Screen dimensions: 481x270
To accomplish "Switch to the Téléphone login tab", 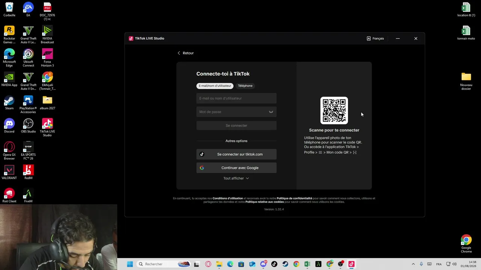I will click(245, 86).
